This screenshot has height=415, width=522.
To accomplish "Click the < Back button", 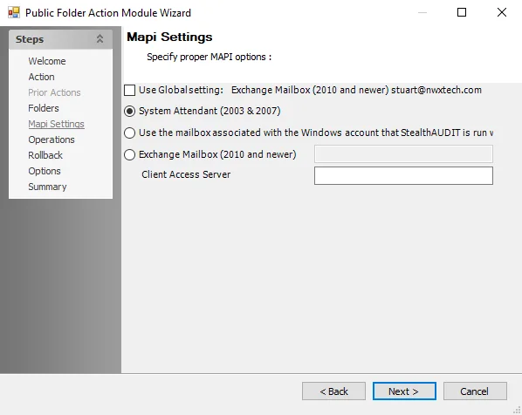I will pos(333,391).
